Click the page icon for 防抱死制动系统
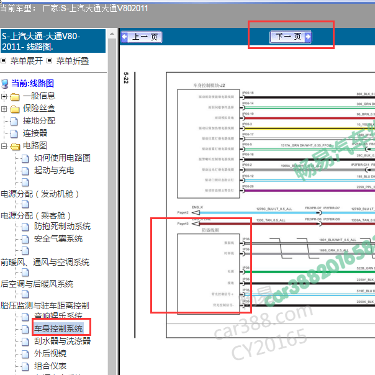 25,227
